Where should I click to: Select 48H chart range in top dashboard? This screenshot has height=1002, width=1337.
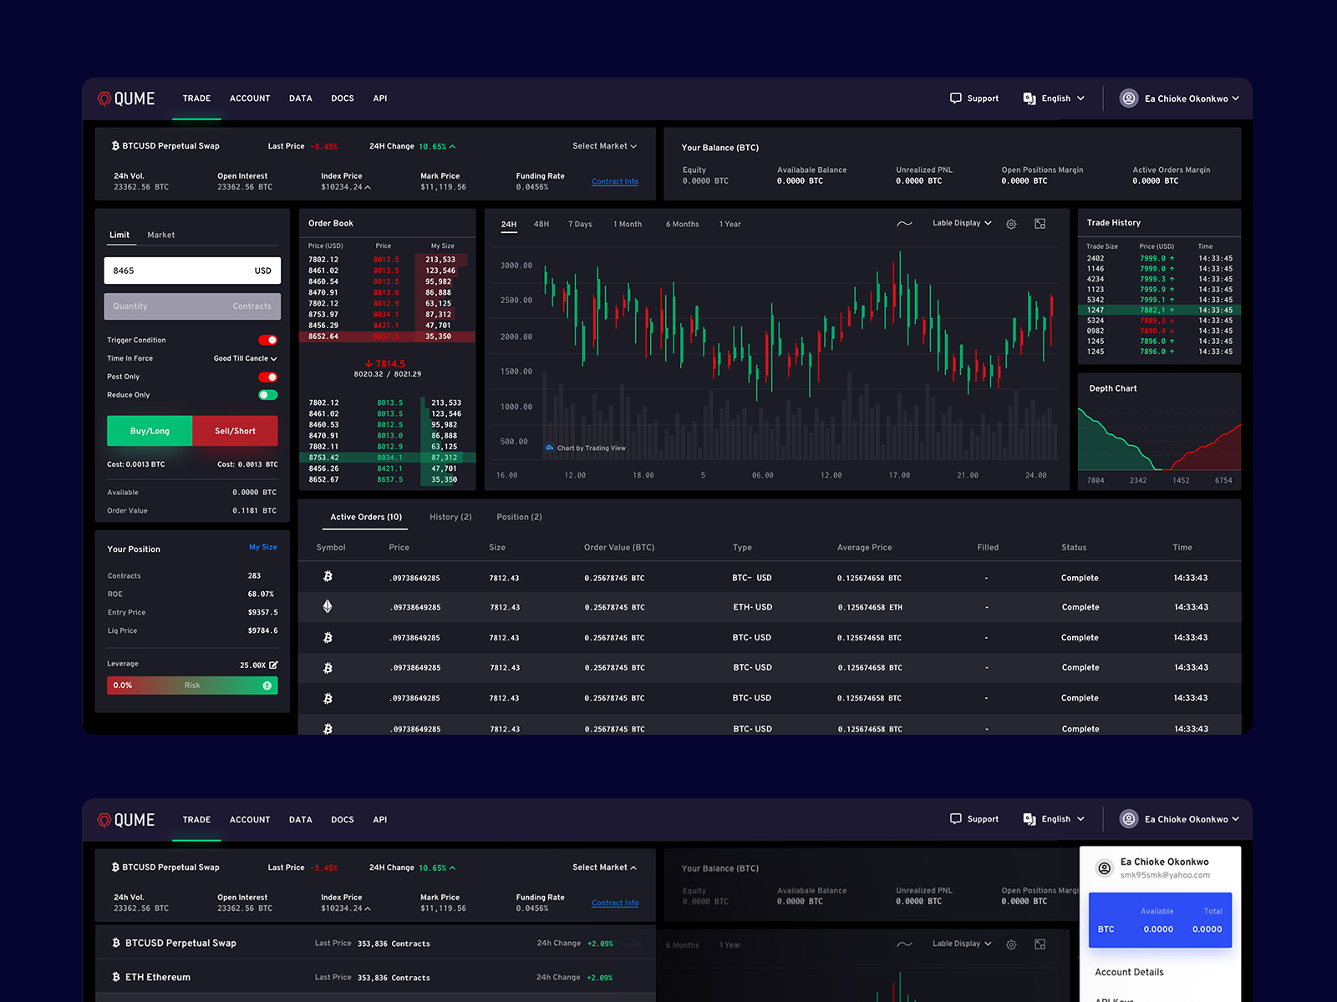541,224
